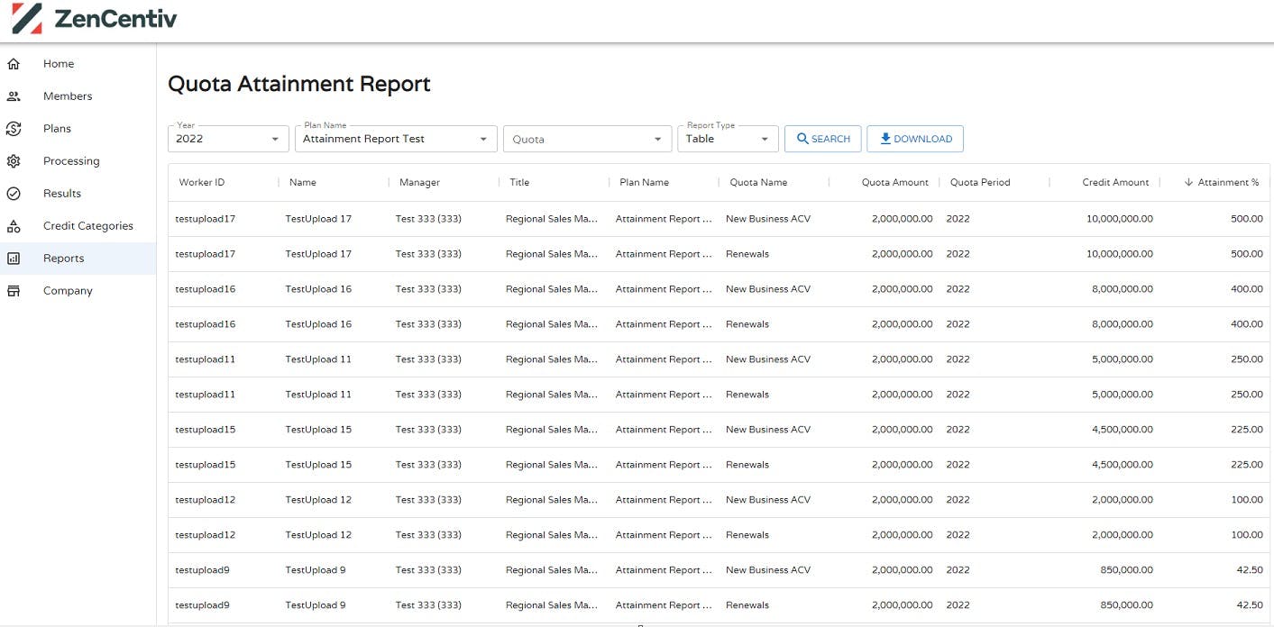Navigate to Processing
Viewport: 1274px width, 627px height.
click(78, 161)
